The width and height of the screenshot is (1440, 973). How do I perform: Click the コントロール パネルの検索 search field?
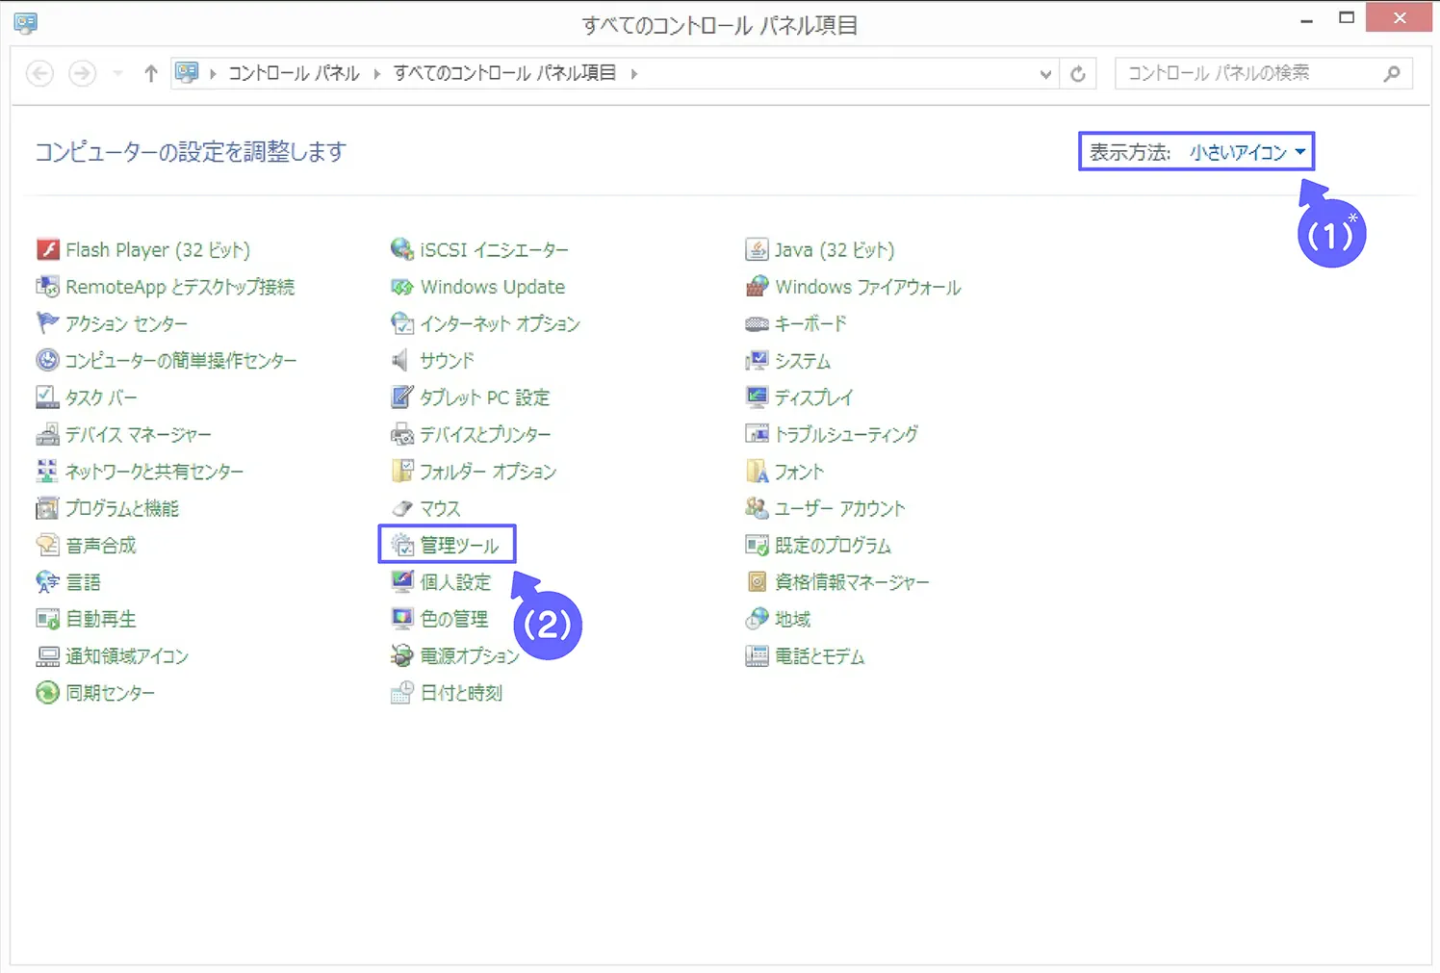(1251, 72)
